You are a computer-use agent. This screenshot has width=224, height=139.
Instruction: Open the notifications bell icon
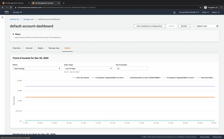174,12
